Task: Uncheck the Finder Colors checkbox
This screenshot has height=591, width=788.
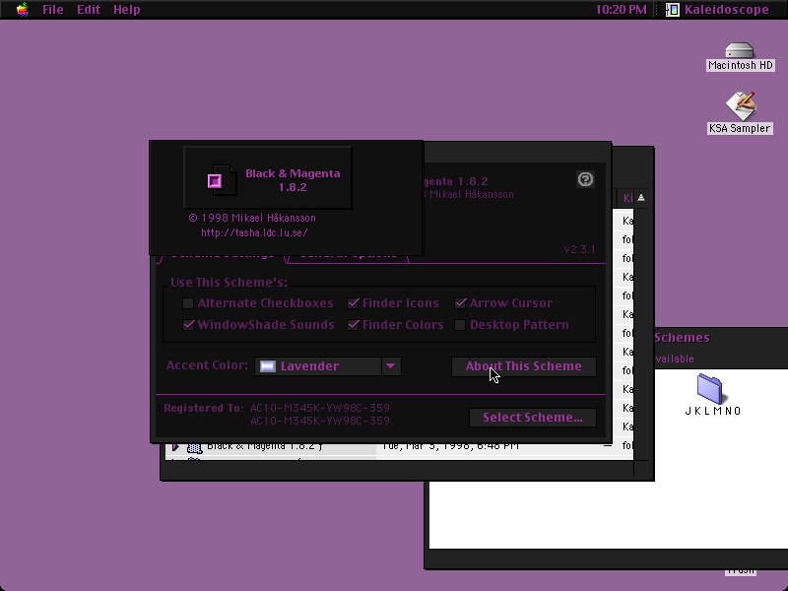Action: pyautogui.click(x=354, y=325)
